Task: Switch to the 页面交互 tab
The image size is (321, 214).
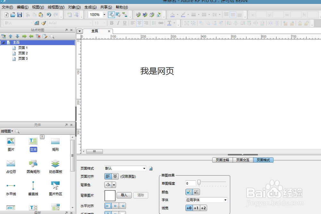Action: coord(243,160)
